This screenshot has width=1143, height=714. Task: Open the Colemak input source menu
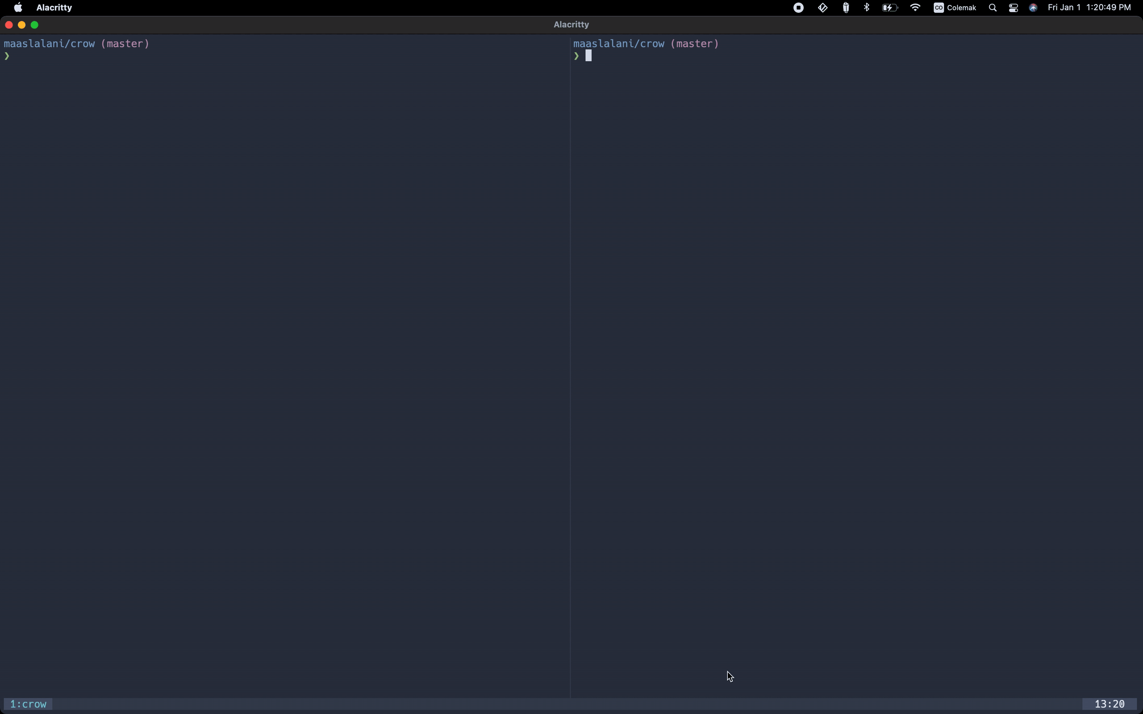pos(955,8)
